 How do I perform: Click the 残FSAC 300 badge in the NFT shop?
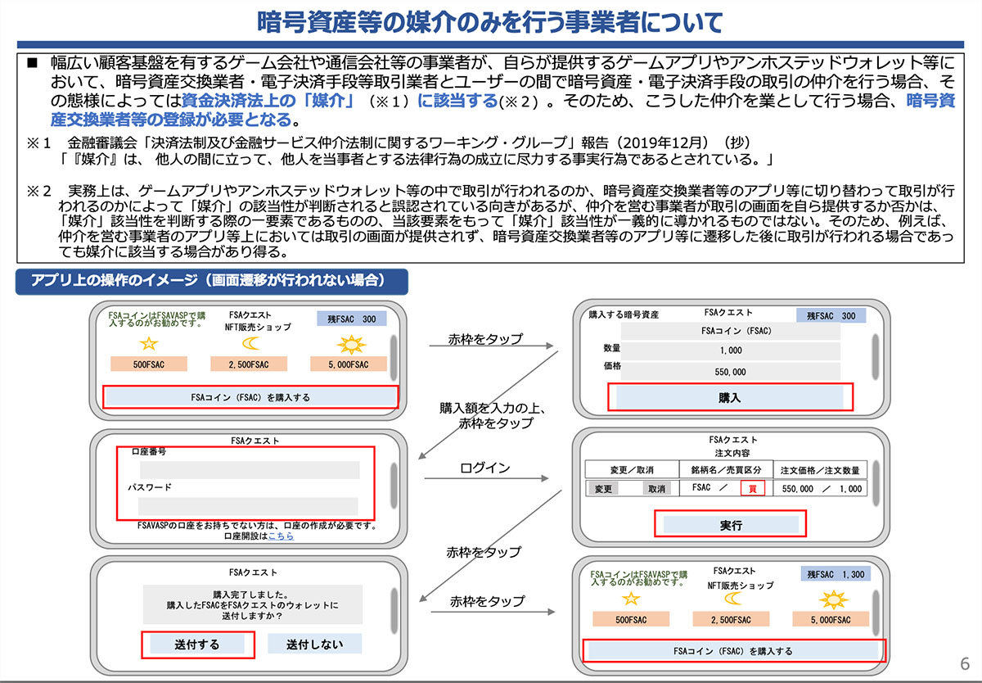(x=351, y=319)
